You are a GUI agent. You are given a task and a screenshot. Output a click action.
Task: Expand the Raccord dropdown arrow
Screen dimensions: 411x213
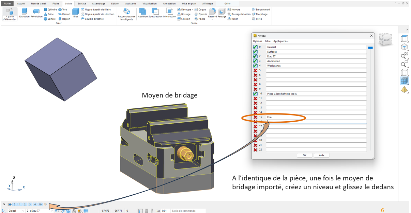[x=212, y=19]
